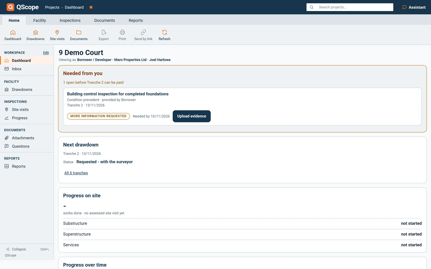
Task: Open Progress in the sidebar
Action: pyautogui.click(x=27, y=118)
